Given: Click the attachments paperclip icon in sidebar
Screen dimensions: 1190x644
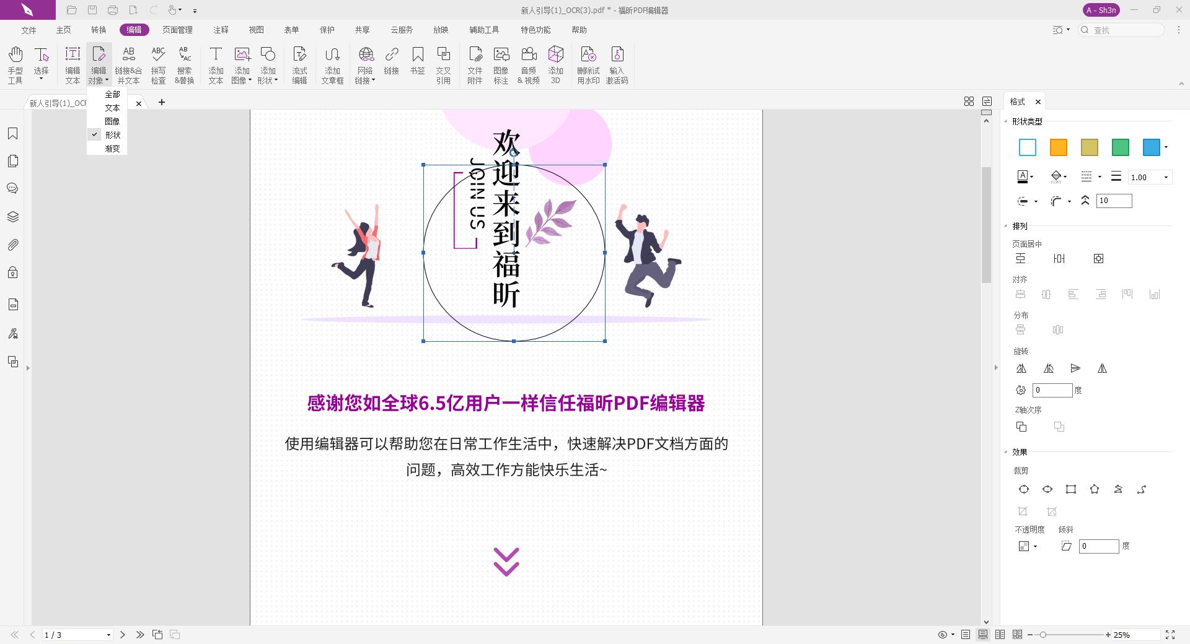Looking at the screenshot, I should point(12,245).
